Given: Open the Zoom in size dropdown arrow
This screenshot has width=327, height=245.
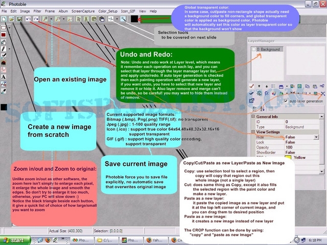Looking at the screenshot, I should 51,19.
